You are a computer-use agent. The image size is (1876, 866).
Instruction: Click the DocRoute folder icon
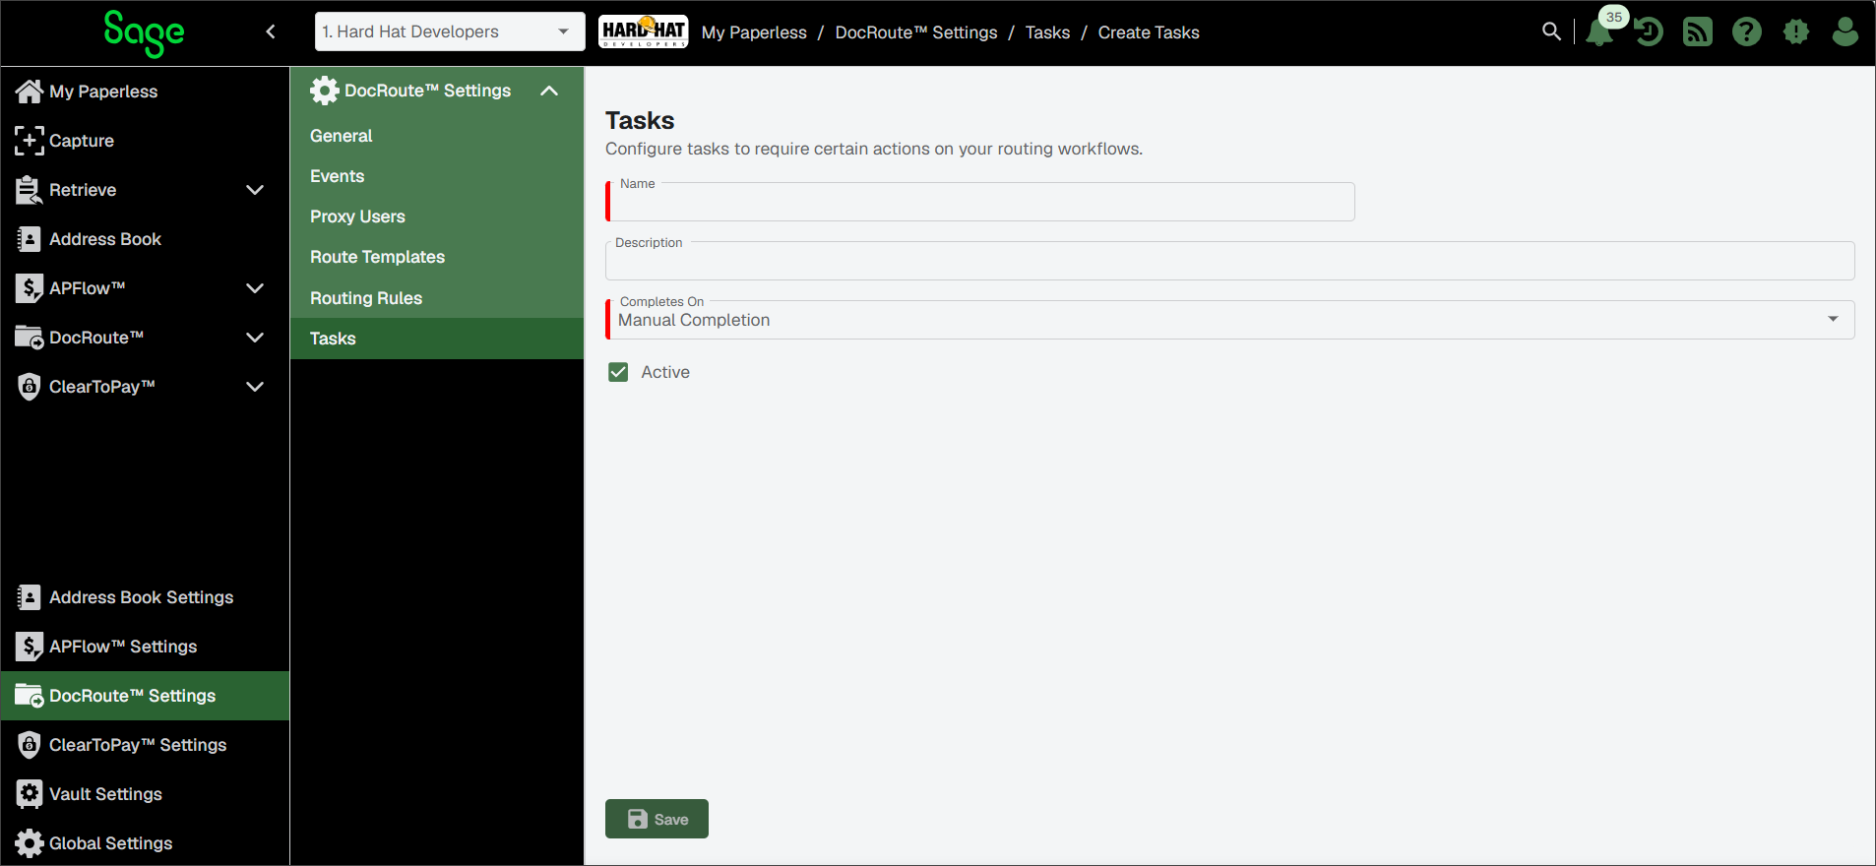click(30, 338)
